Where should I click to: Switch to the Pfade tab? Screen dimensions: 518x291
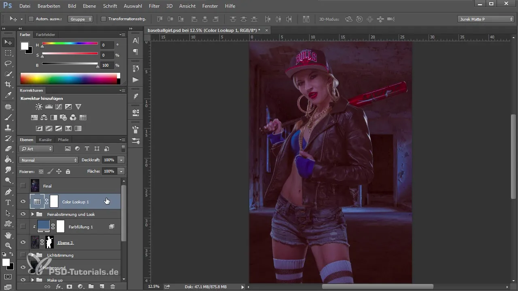[63, 140]
